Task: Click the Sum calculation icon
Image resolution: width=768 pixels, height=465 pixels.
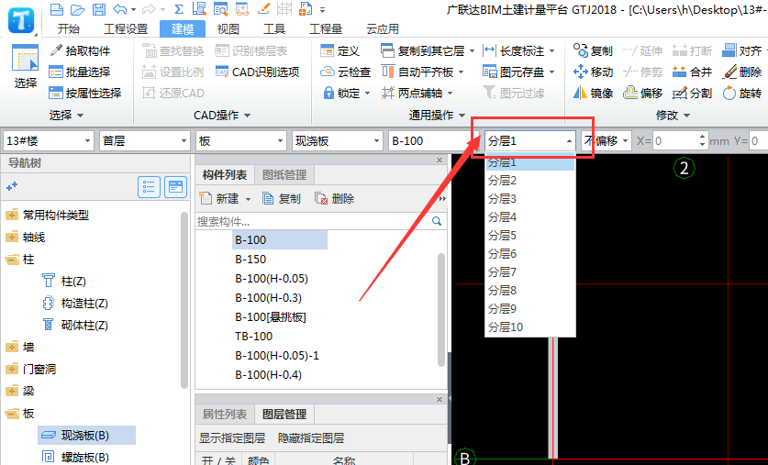Action: 179,9
